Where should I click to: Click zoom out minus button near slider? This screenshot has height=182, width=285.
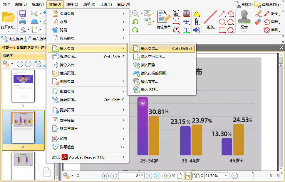point(235,176)
